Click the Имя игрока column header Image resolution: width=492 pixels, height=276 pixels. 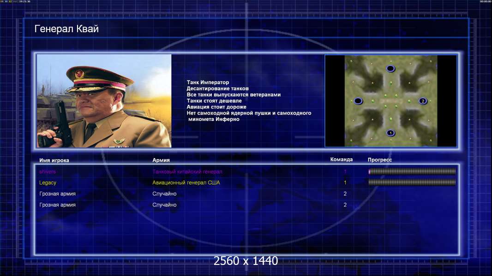(54, 160)
